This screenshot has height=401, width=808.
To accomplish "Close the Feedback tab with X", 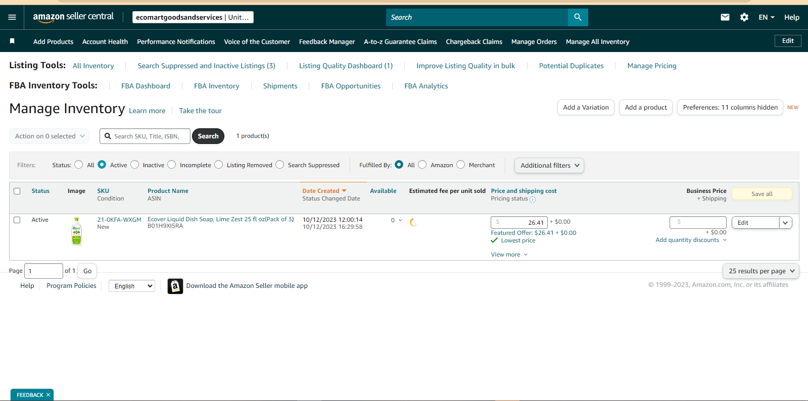I will [x=48, y=395].
